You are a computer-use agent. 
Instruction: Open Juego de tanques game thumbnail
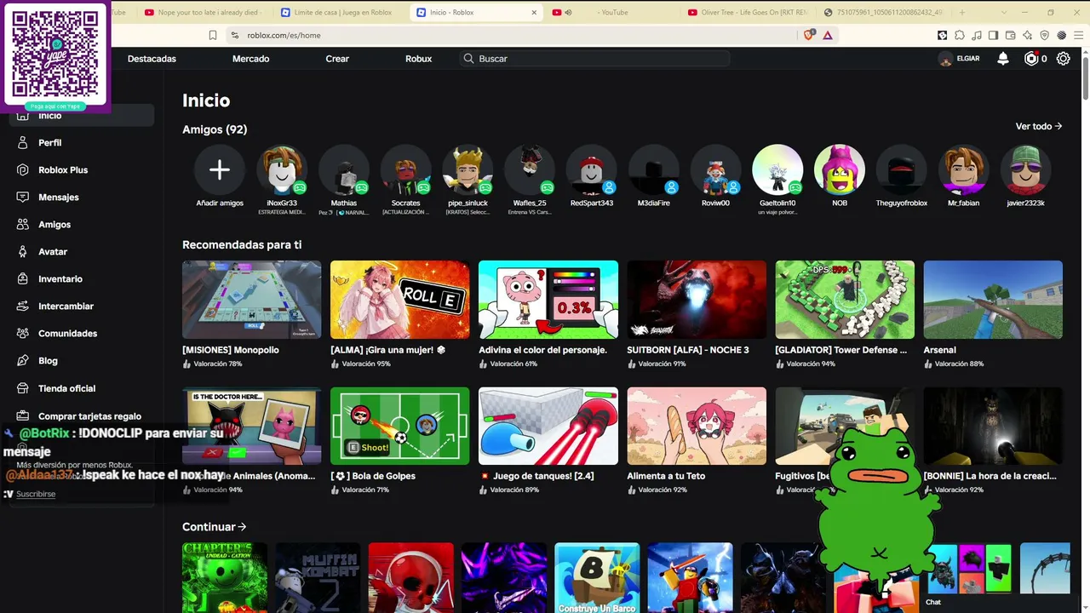(548, 426)
